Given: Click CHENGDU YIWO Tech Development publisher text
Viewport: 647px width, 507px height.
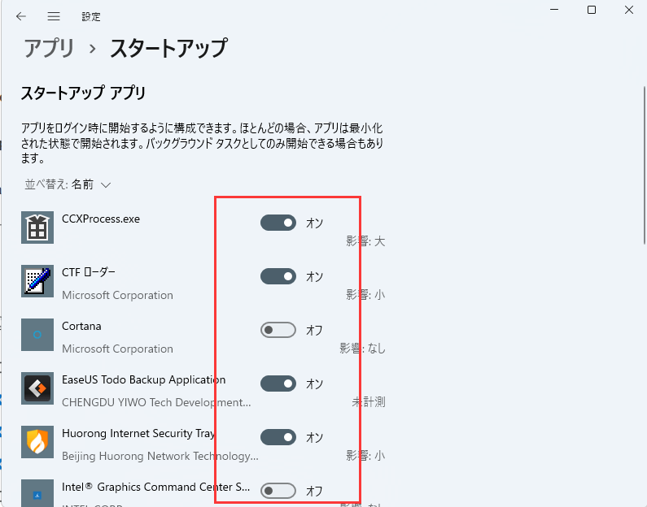Looking at the screenshot, I should (156, 402).
